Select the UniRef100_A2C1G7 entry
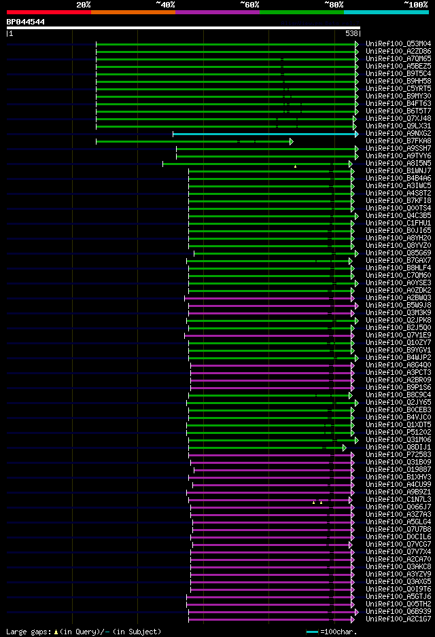The image size is (435, 637). point(398,619)
